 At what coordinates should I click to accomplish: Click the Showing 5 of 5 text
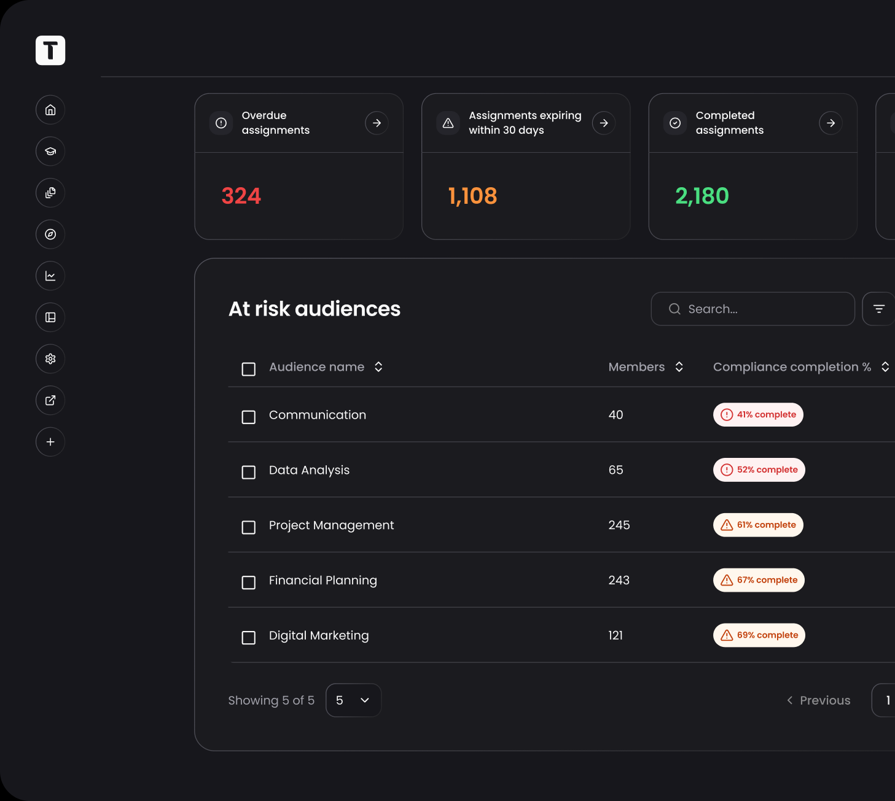point(272,700)
